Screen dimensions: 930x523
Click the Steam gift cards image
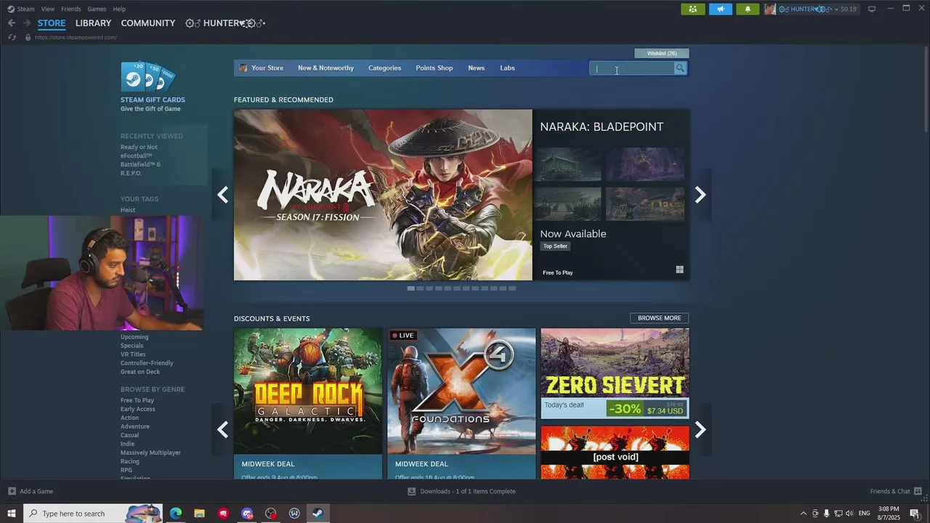[148, 76]
